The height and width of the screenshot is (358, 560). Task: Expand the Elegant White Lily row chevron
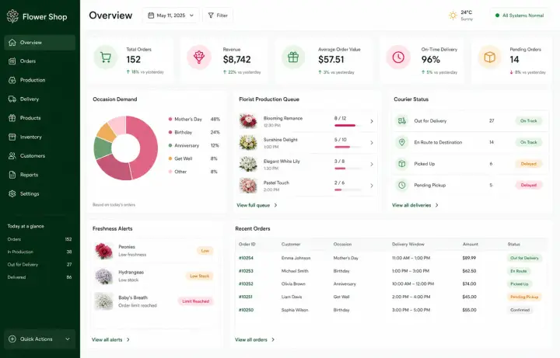[372, 164]
